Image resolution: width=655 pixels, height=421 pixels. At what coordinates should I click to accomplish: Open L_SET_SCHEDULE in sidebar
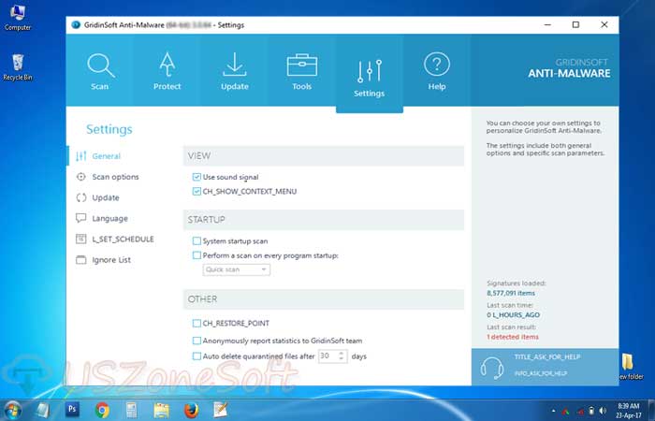coord(123,240)
